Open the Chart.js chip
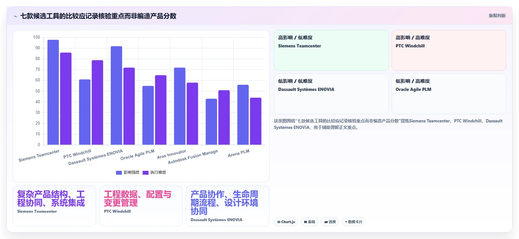This screenshot has height=239, width=519. coord(286,222)
